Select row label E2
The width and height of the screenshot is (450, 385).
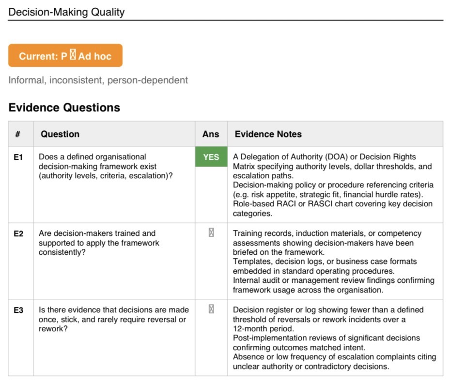[x=18, y=233]
